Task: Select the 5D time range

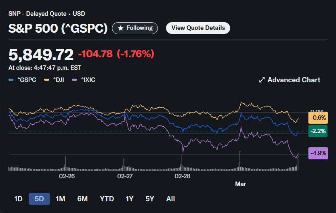Action: 39,199
